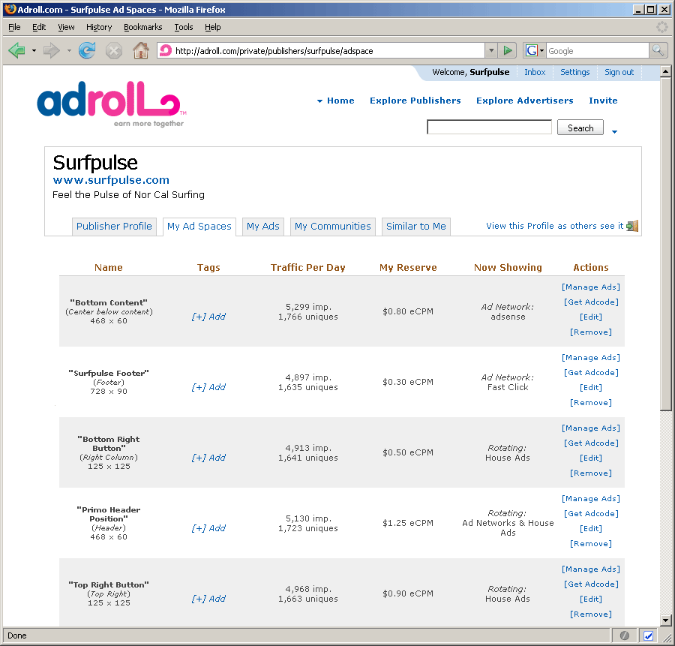The image size is (675, 646).
Task: Go to Explore Advertisers
Action: point(525,101)
